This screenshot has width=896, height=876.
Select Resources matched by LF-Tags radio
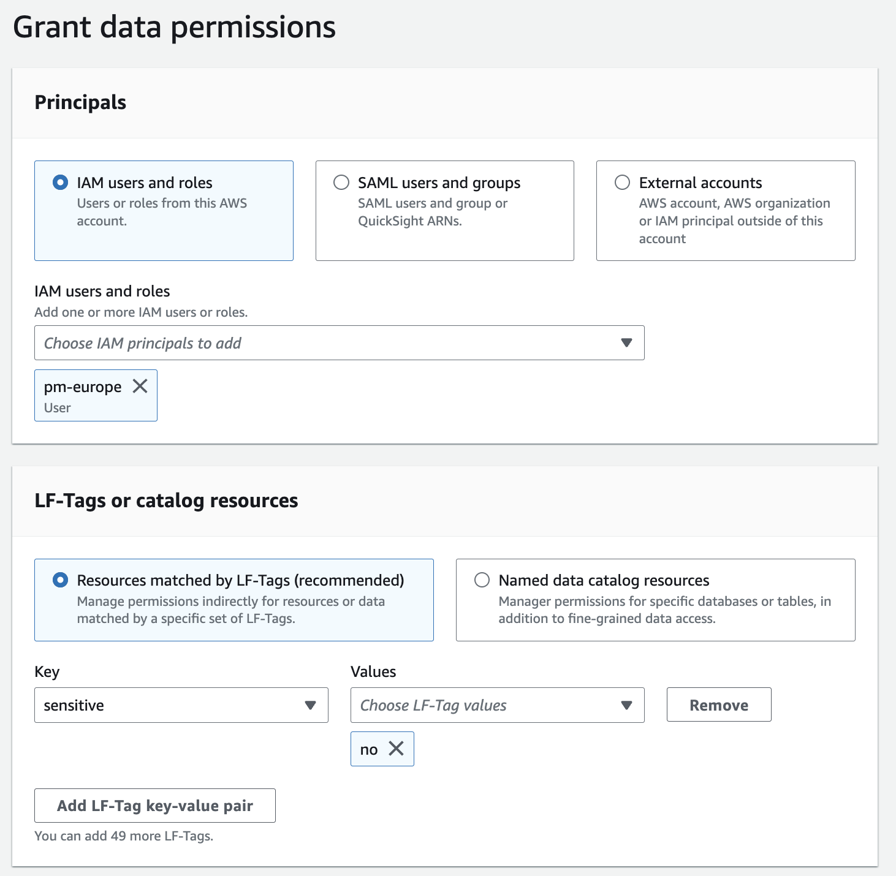(x=61, y=580)
